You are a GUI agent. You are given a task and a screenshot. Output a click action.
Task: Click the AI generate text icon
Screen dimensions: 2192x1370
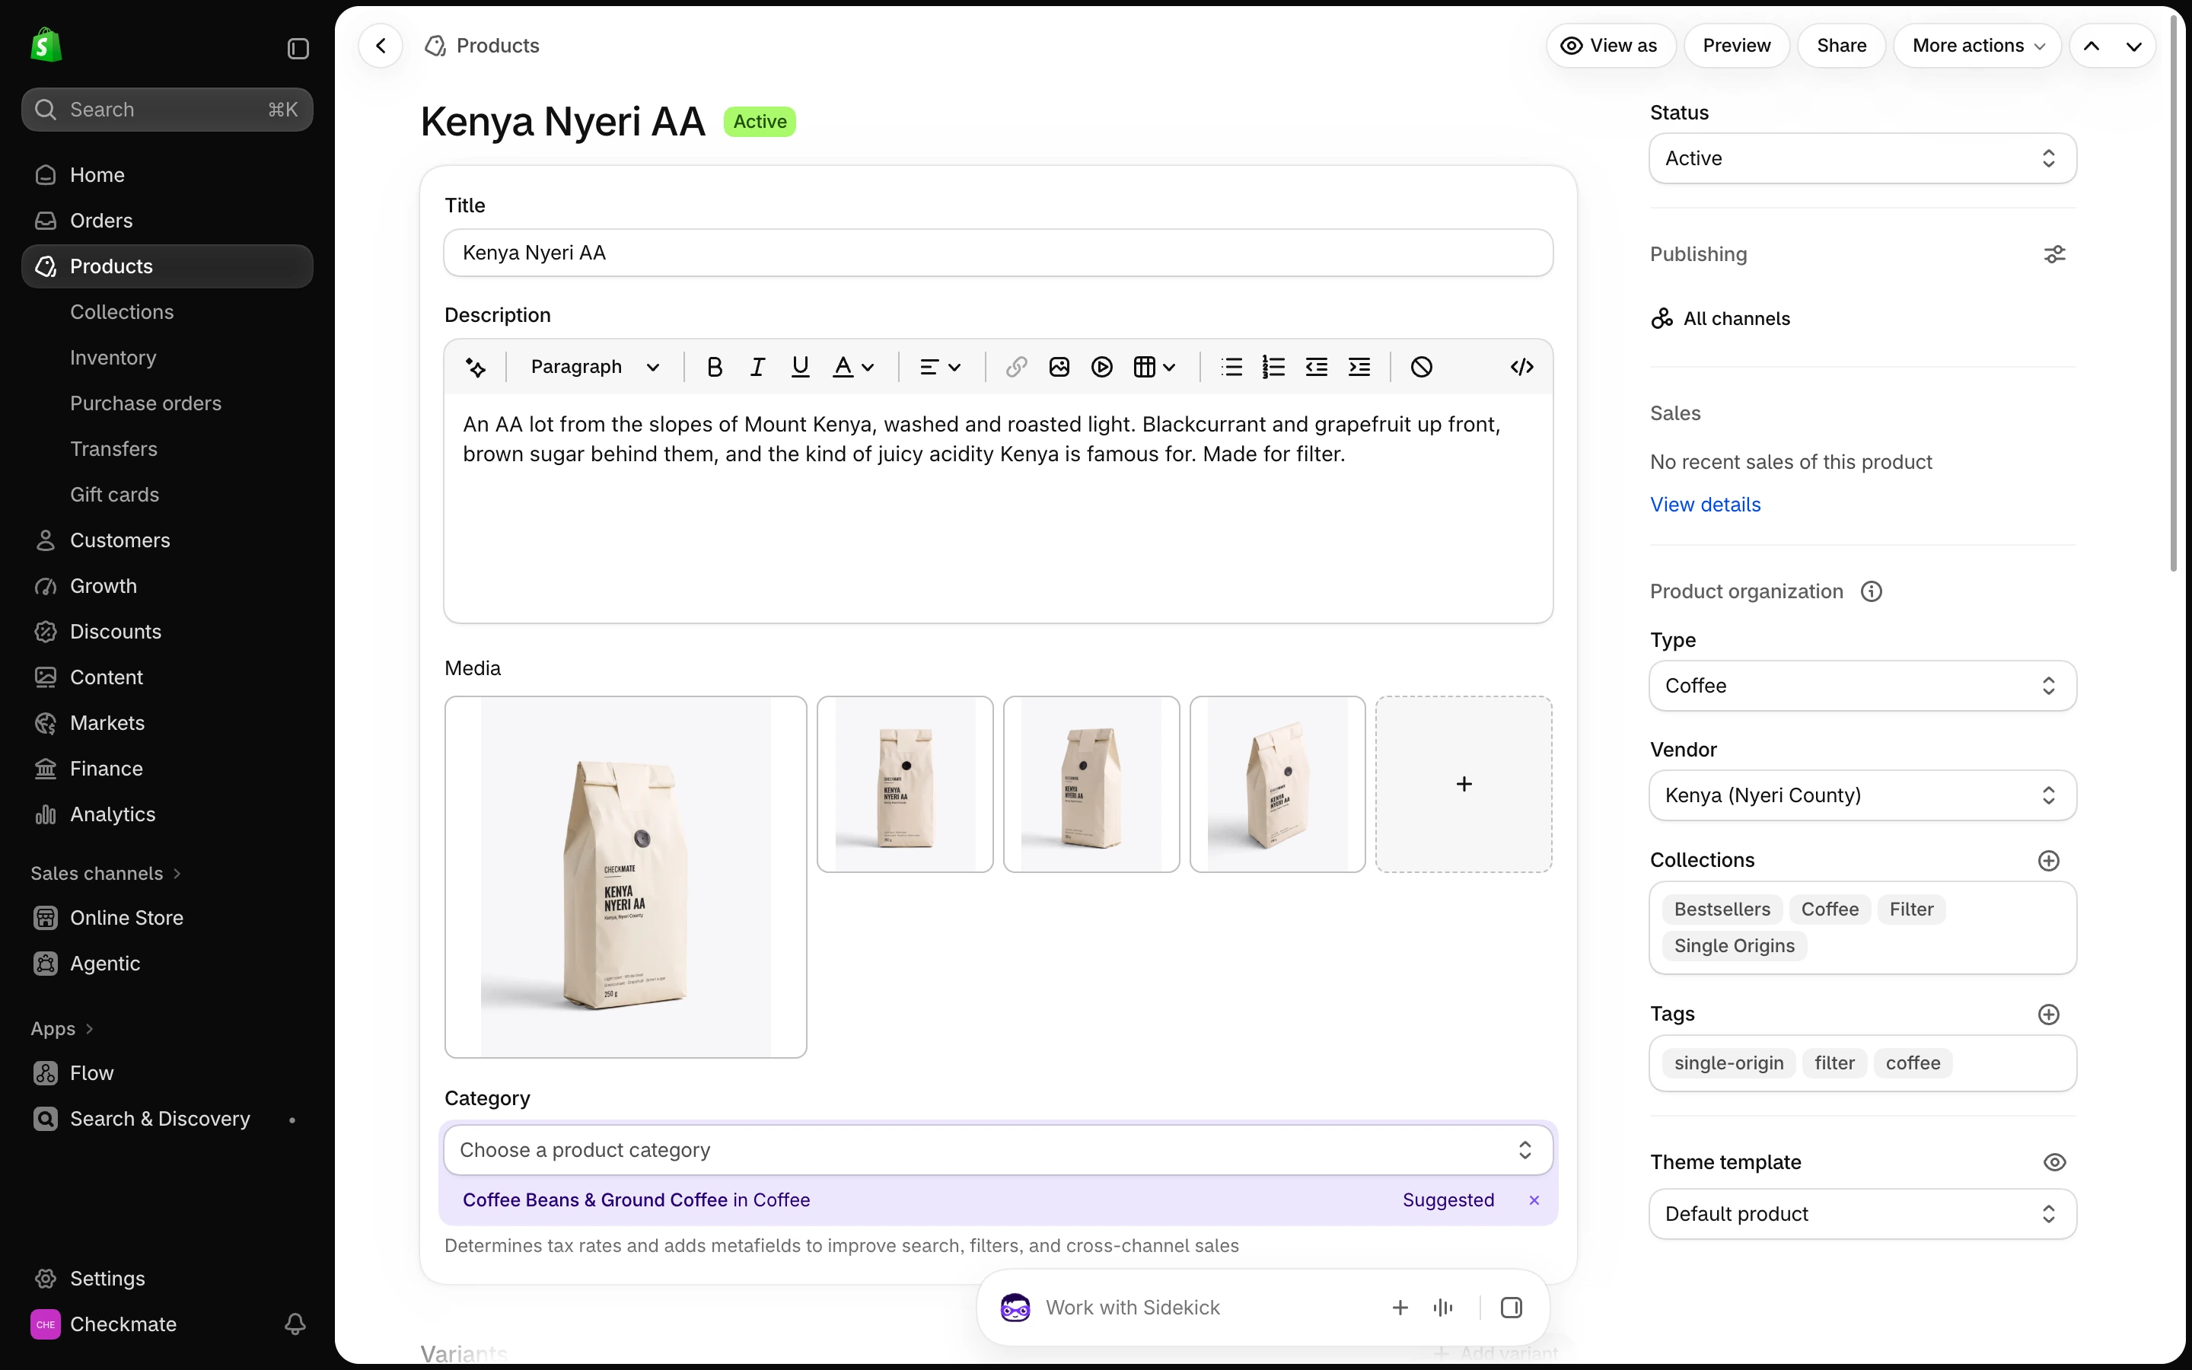pyautogui.click(x=476, y=367)
